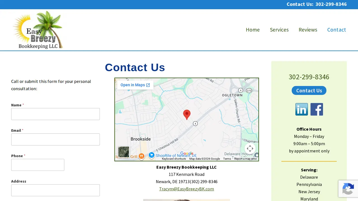
Task: Click the Brookside label on the map
Action: pyautogui.click(x=141, y=139)
